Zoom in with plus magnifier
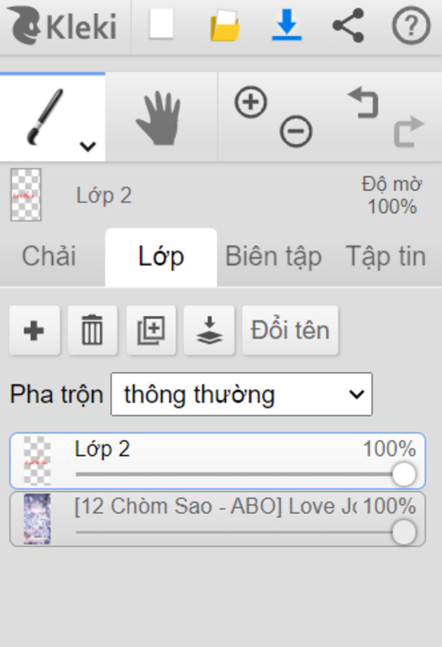The image size is (442, 647). point(251,102)
